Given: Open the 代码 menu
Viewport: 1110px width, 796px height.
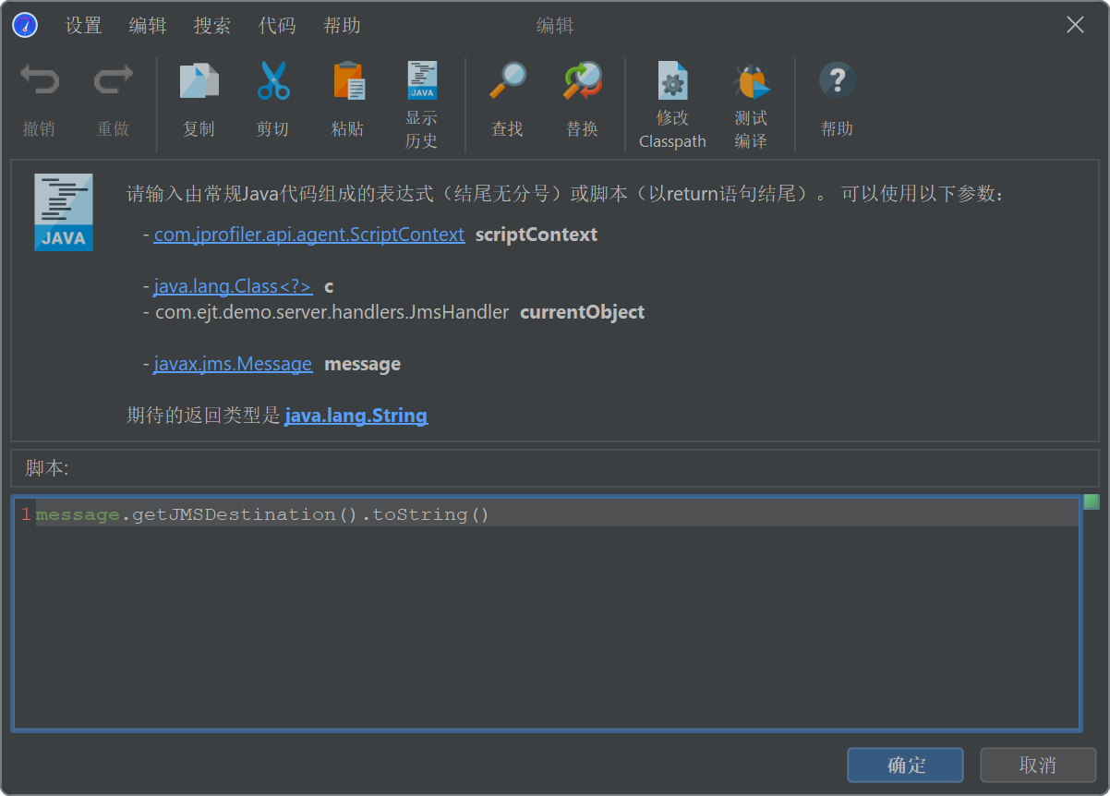Looking at the screenshot, I should pyautogui.click(x=277, y=26).
